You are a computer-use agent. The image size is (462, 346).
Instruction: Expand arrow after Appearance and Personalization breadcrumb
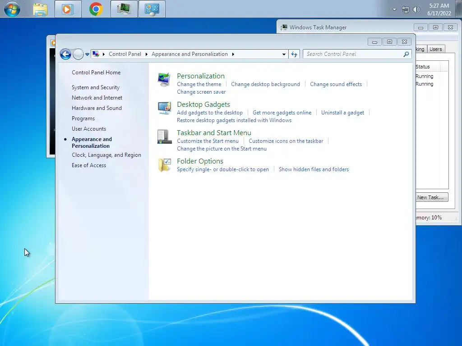[233, 54]
